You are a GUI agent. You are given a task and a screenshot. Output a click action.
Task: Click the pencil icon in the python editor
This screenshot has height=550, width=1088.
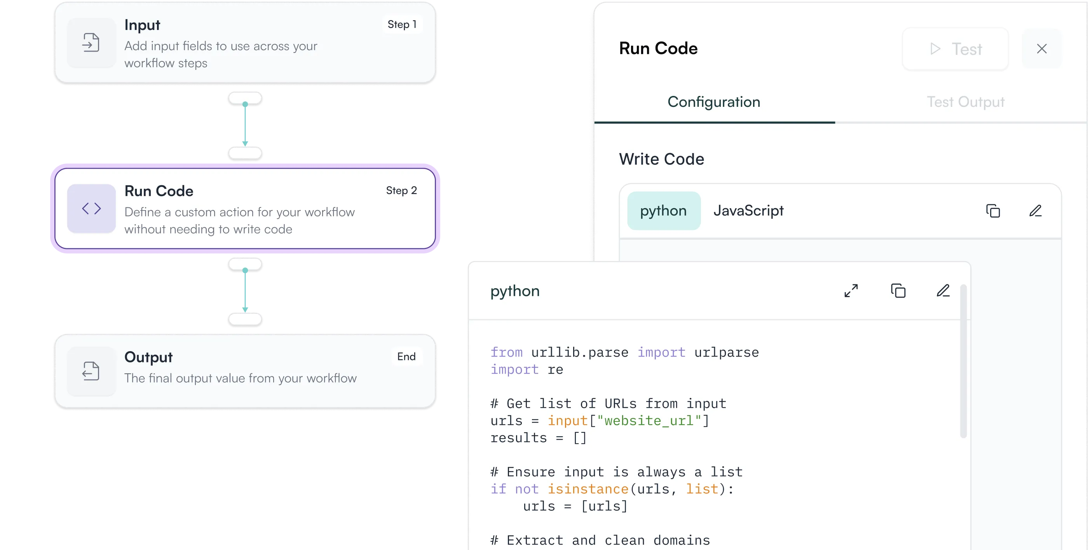[x=943, y=291]
